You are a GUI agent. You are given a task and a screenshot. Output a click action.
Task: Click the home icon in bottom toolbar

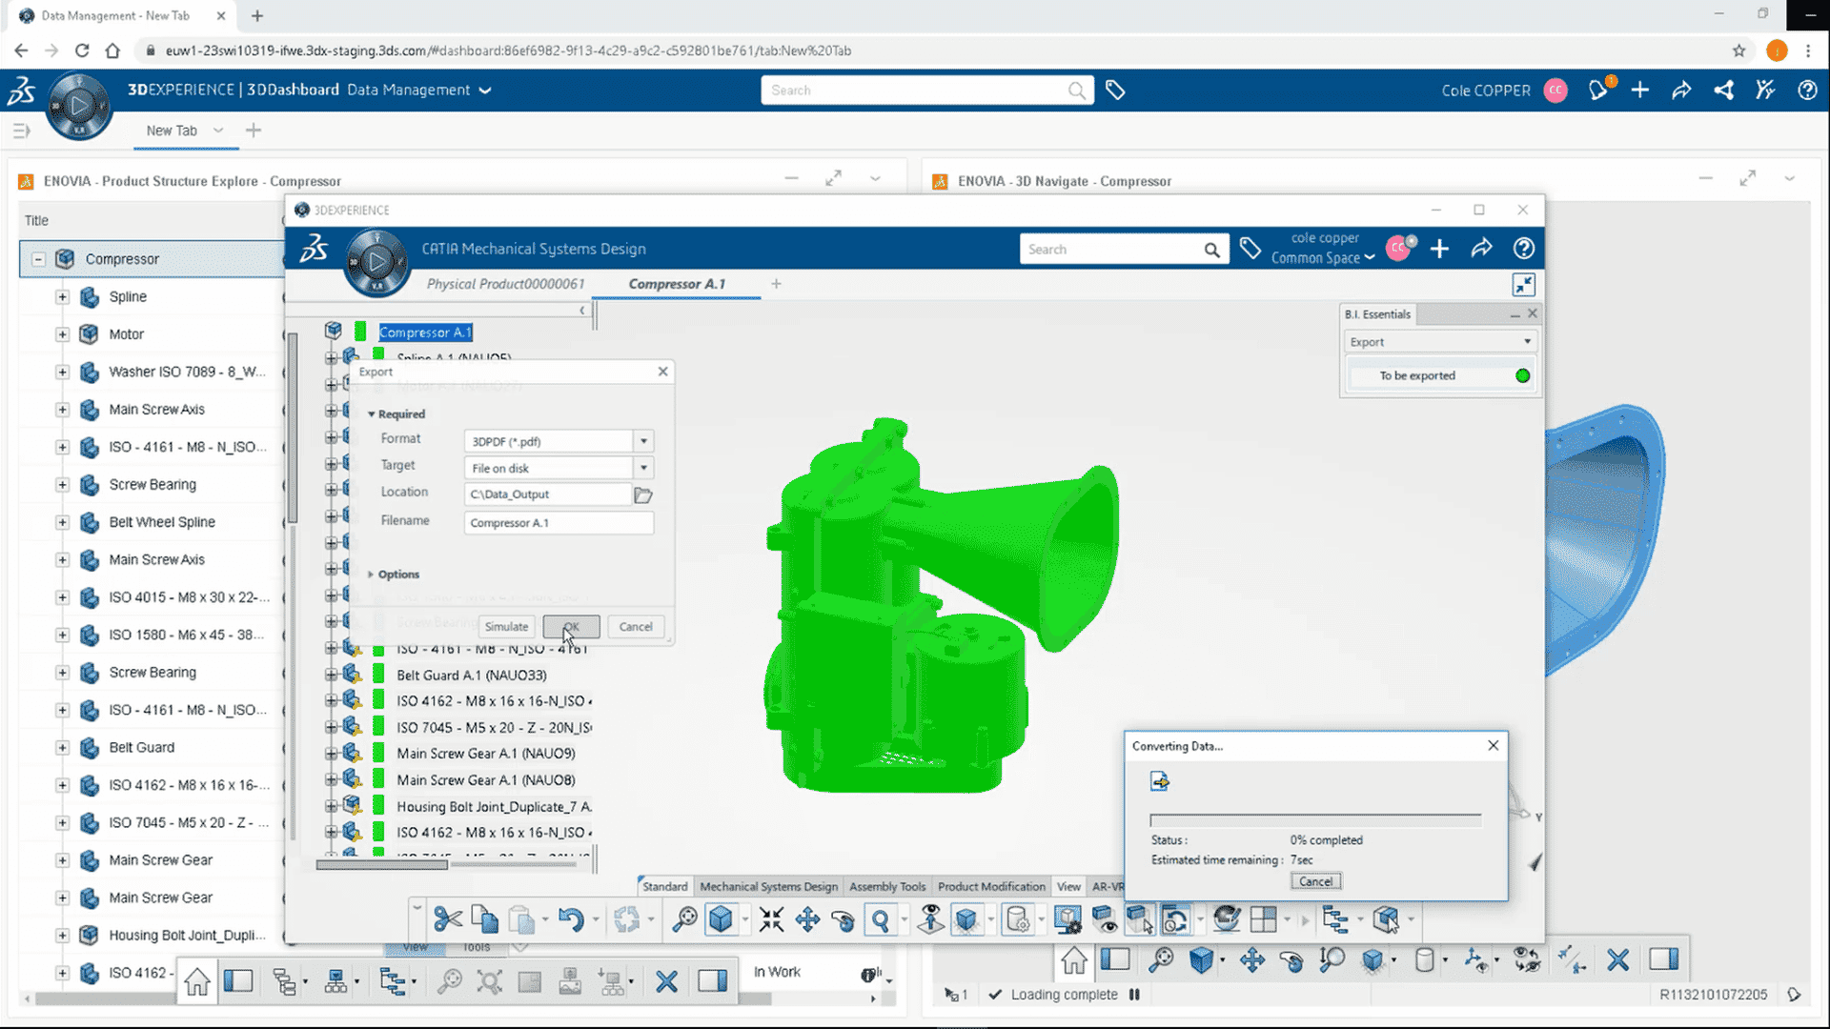coord(197,981)
